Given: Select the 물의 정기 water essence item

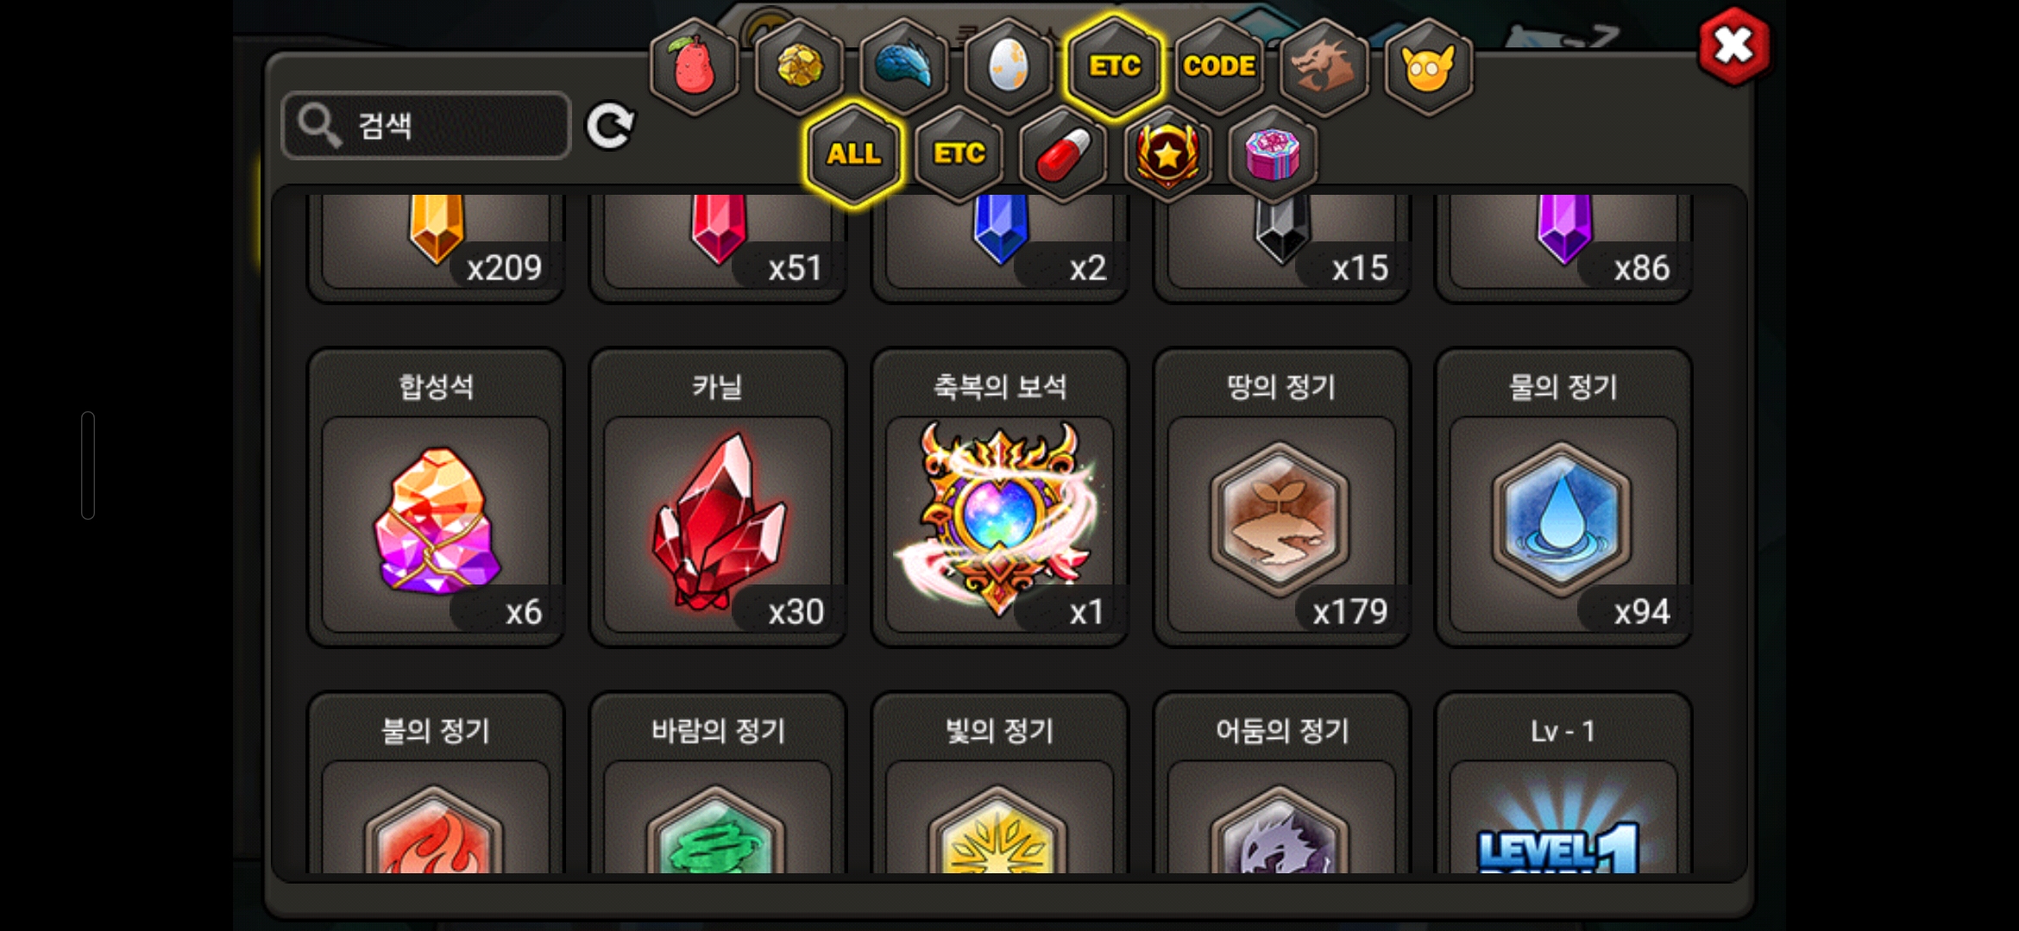Looking at the screenshot, I should (x=1563, y=497).
